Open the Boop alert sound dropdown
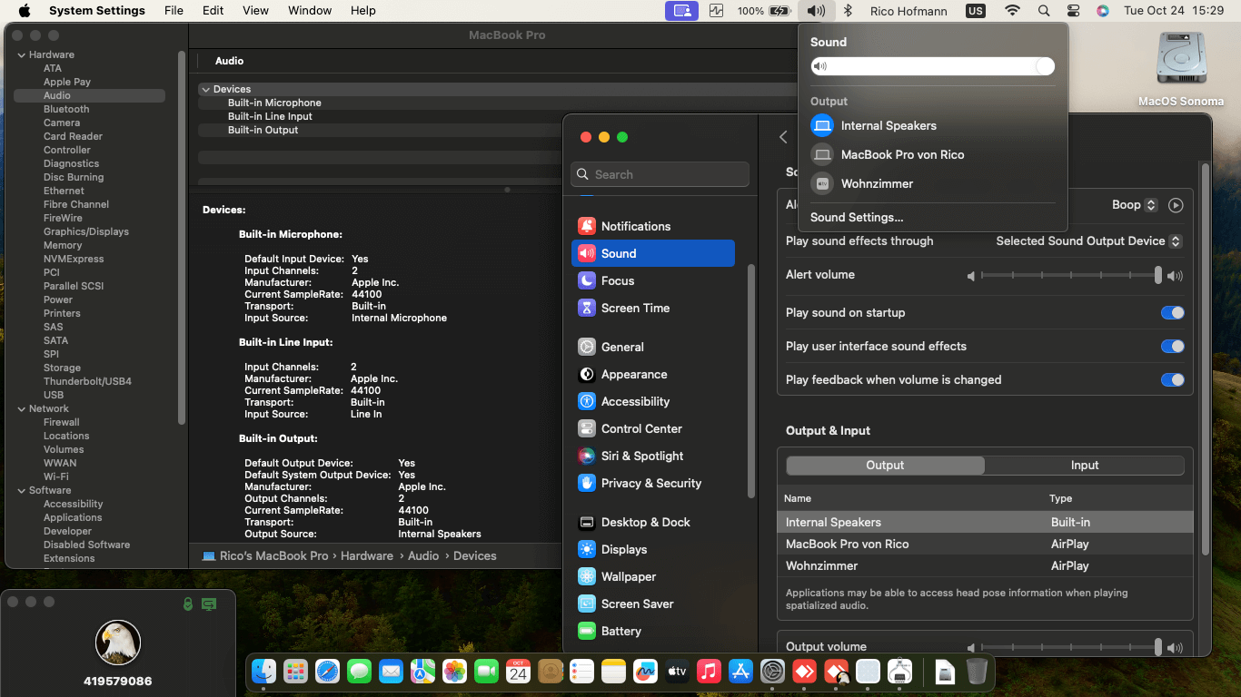Image resolution: width=1241 pixels, height=697 pixels. click(x=1135, y=205)
